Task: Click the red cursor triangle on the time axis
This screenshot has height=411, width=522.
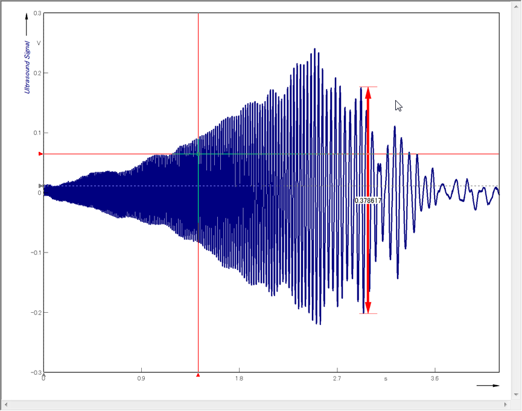Action: 198,375
